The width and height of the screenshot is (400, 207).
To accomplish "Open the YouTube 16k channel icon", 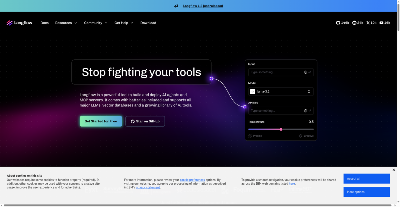I will point(381,23).
